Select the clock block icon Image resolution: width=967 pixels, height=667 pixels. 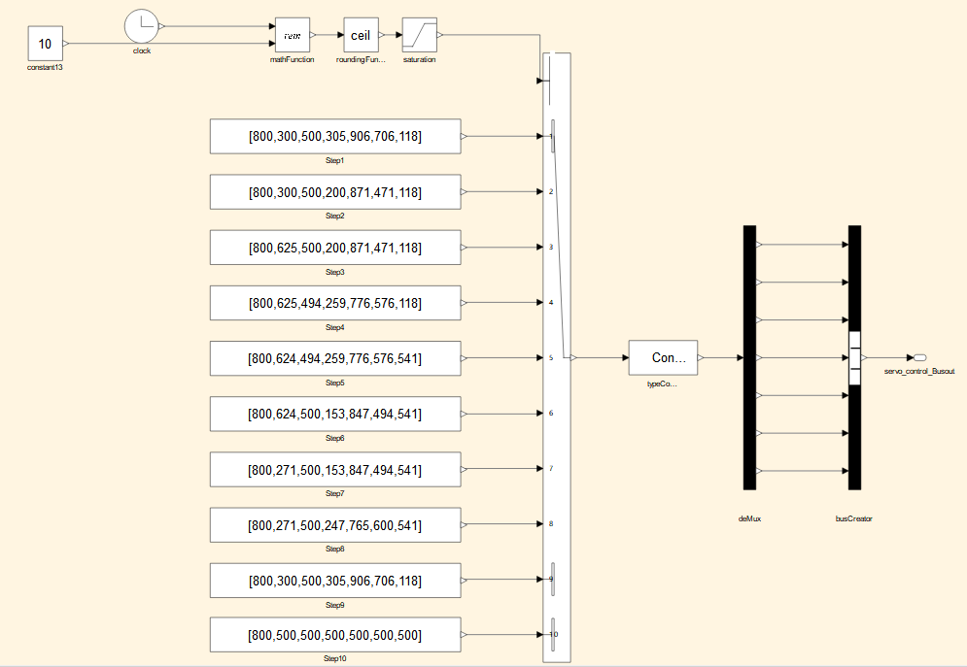coord(142,26)
